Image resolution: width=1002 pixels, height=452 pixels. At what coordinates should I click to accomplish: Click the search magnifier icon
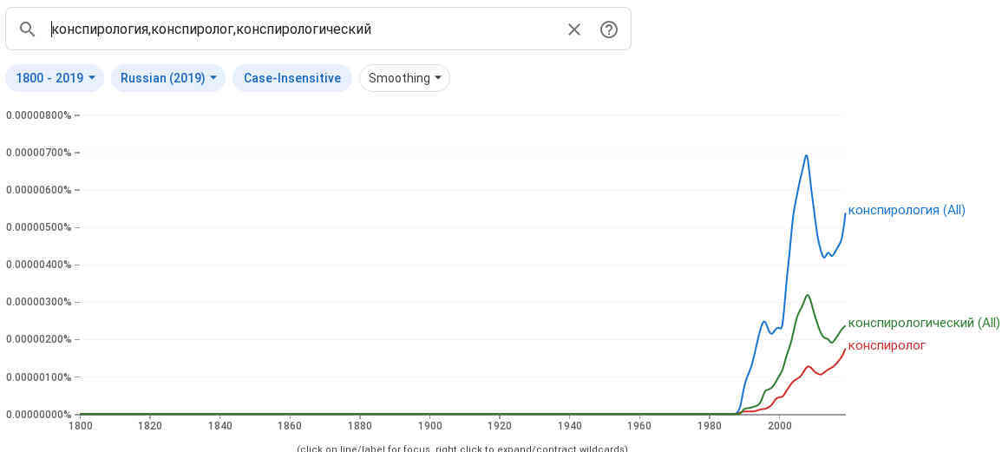pyautogui.click(x=27, y=29)
